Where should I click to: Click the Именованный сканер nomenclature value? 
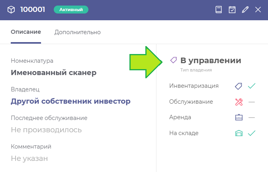pyautogui.click(x=53, y=73)
